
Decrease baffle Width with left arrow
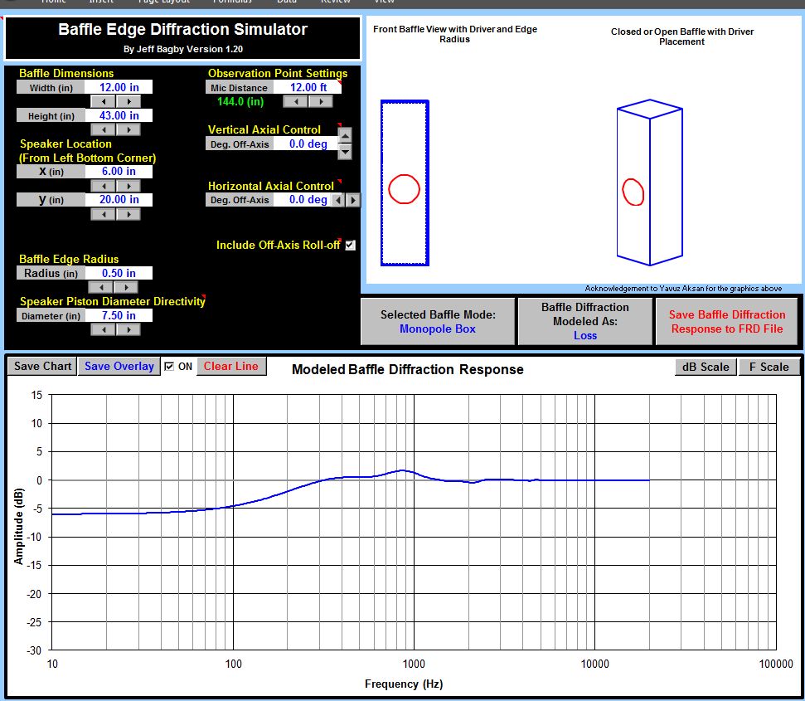pos(103,102)
